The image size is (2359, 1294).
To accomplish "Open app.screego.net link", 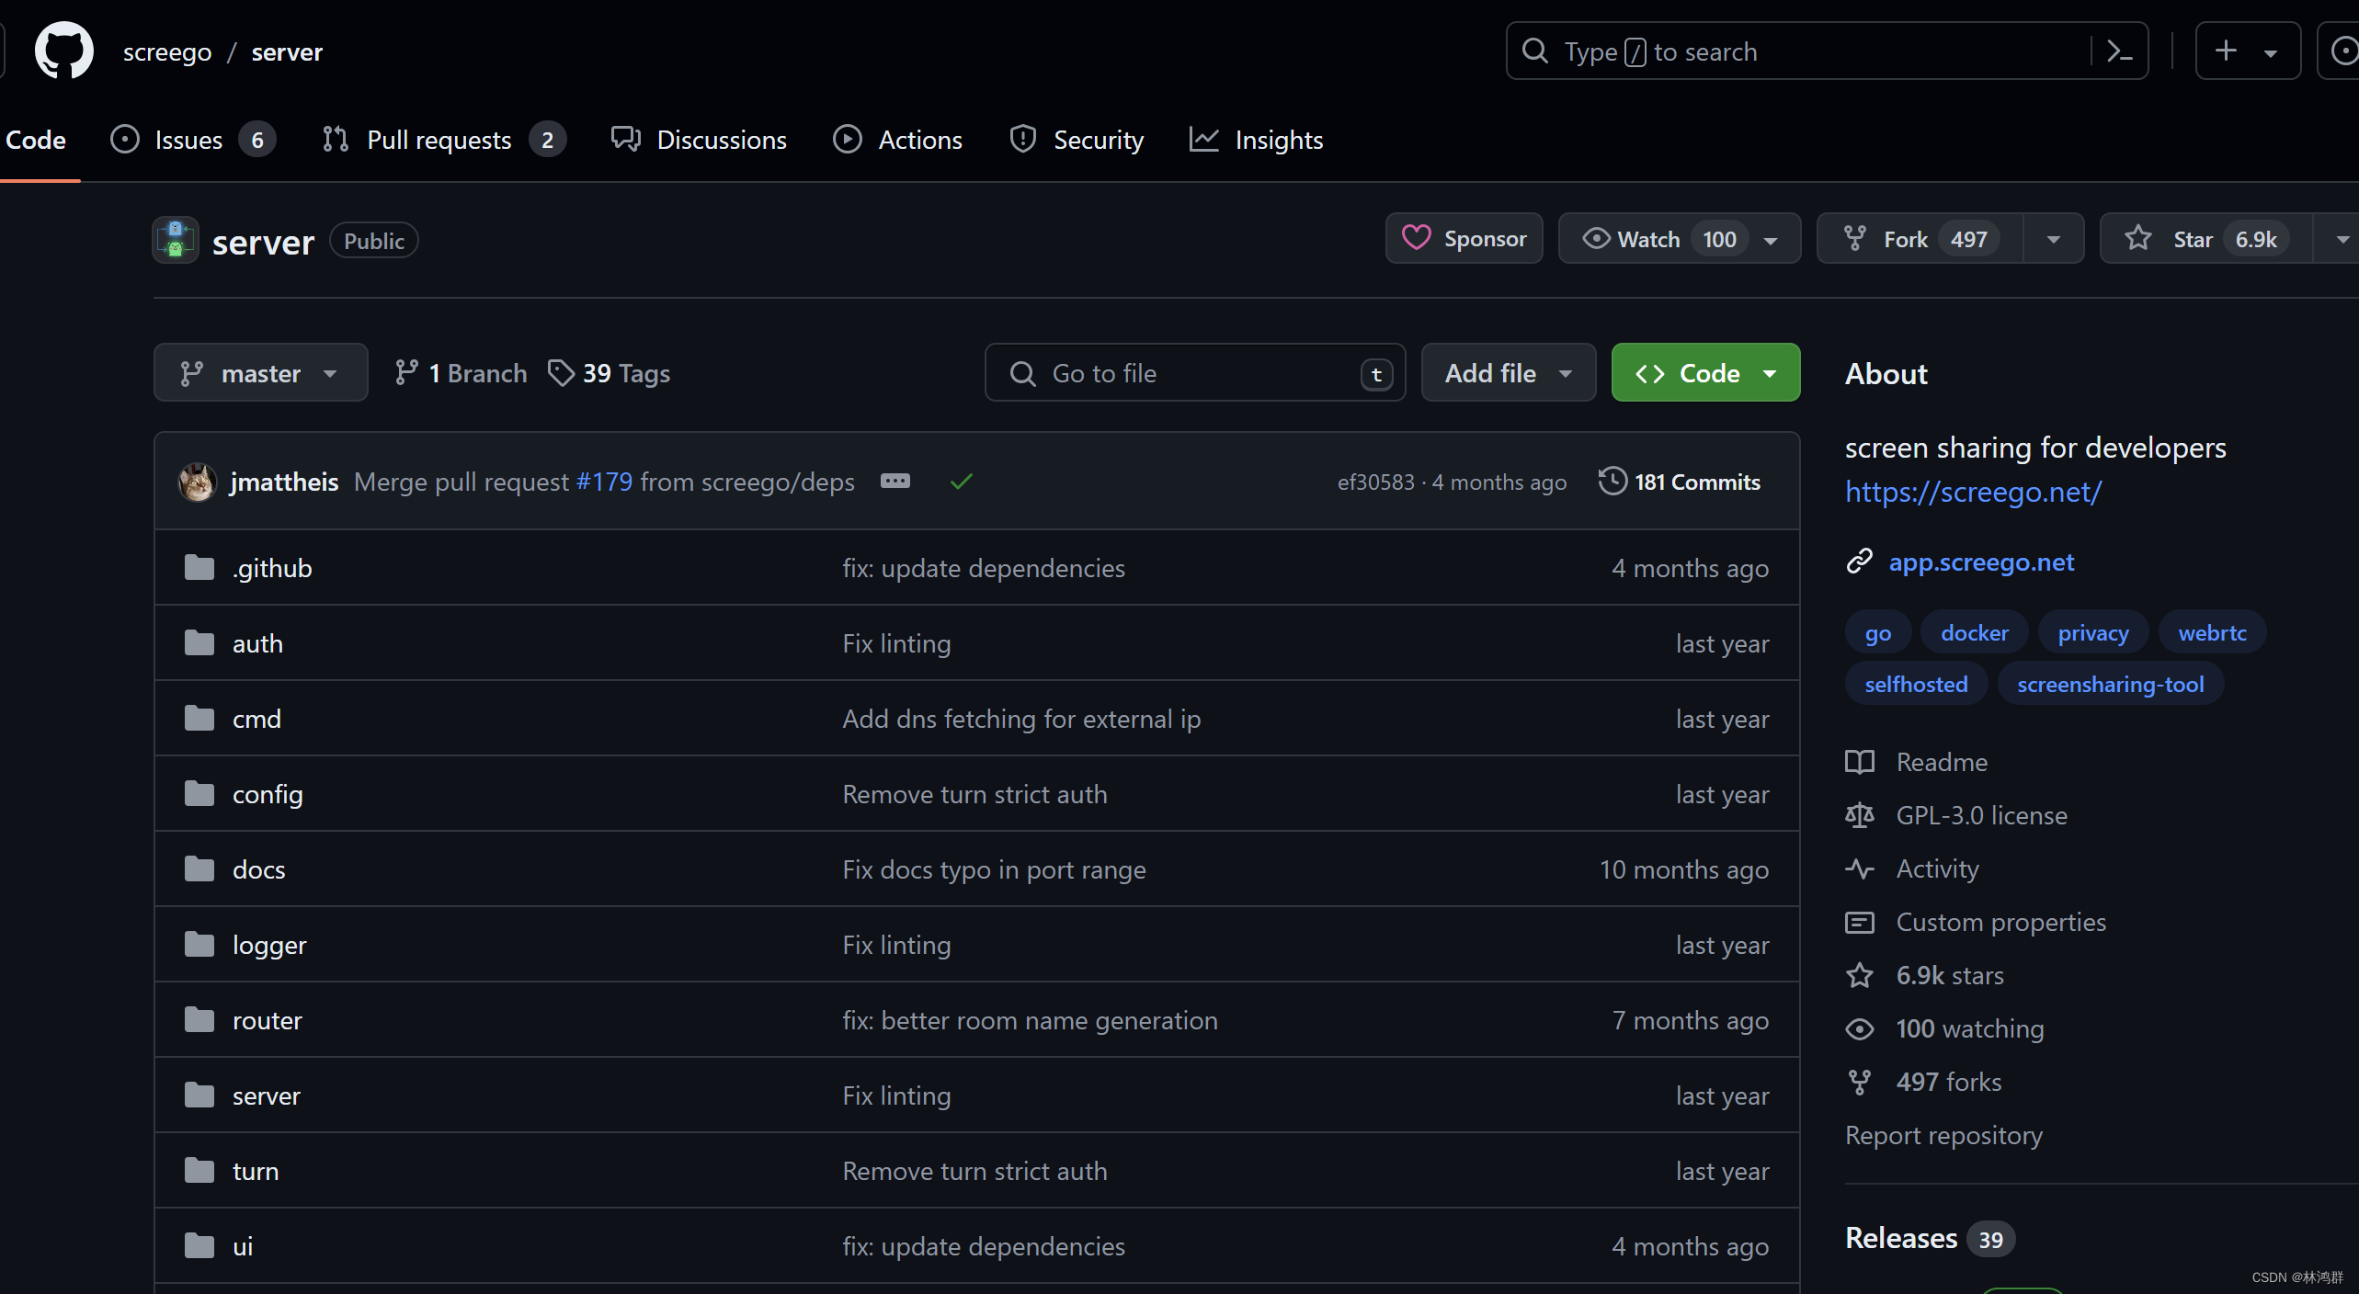I will 1981,562.
